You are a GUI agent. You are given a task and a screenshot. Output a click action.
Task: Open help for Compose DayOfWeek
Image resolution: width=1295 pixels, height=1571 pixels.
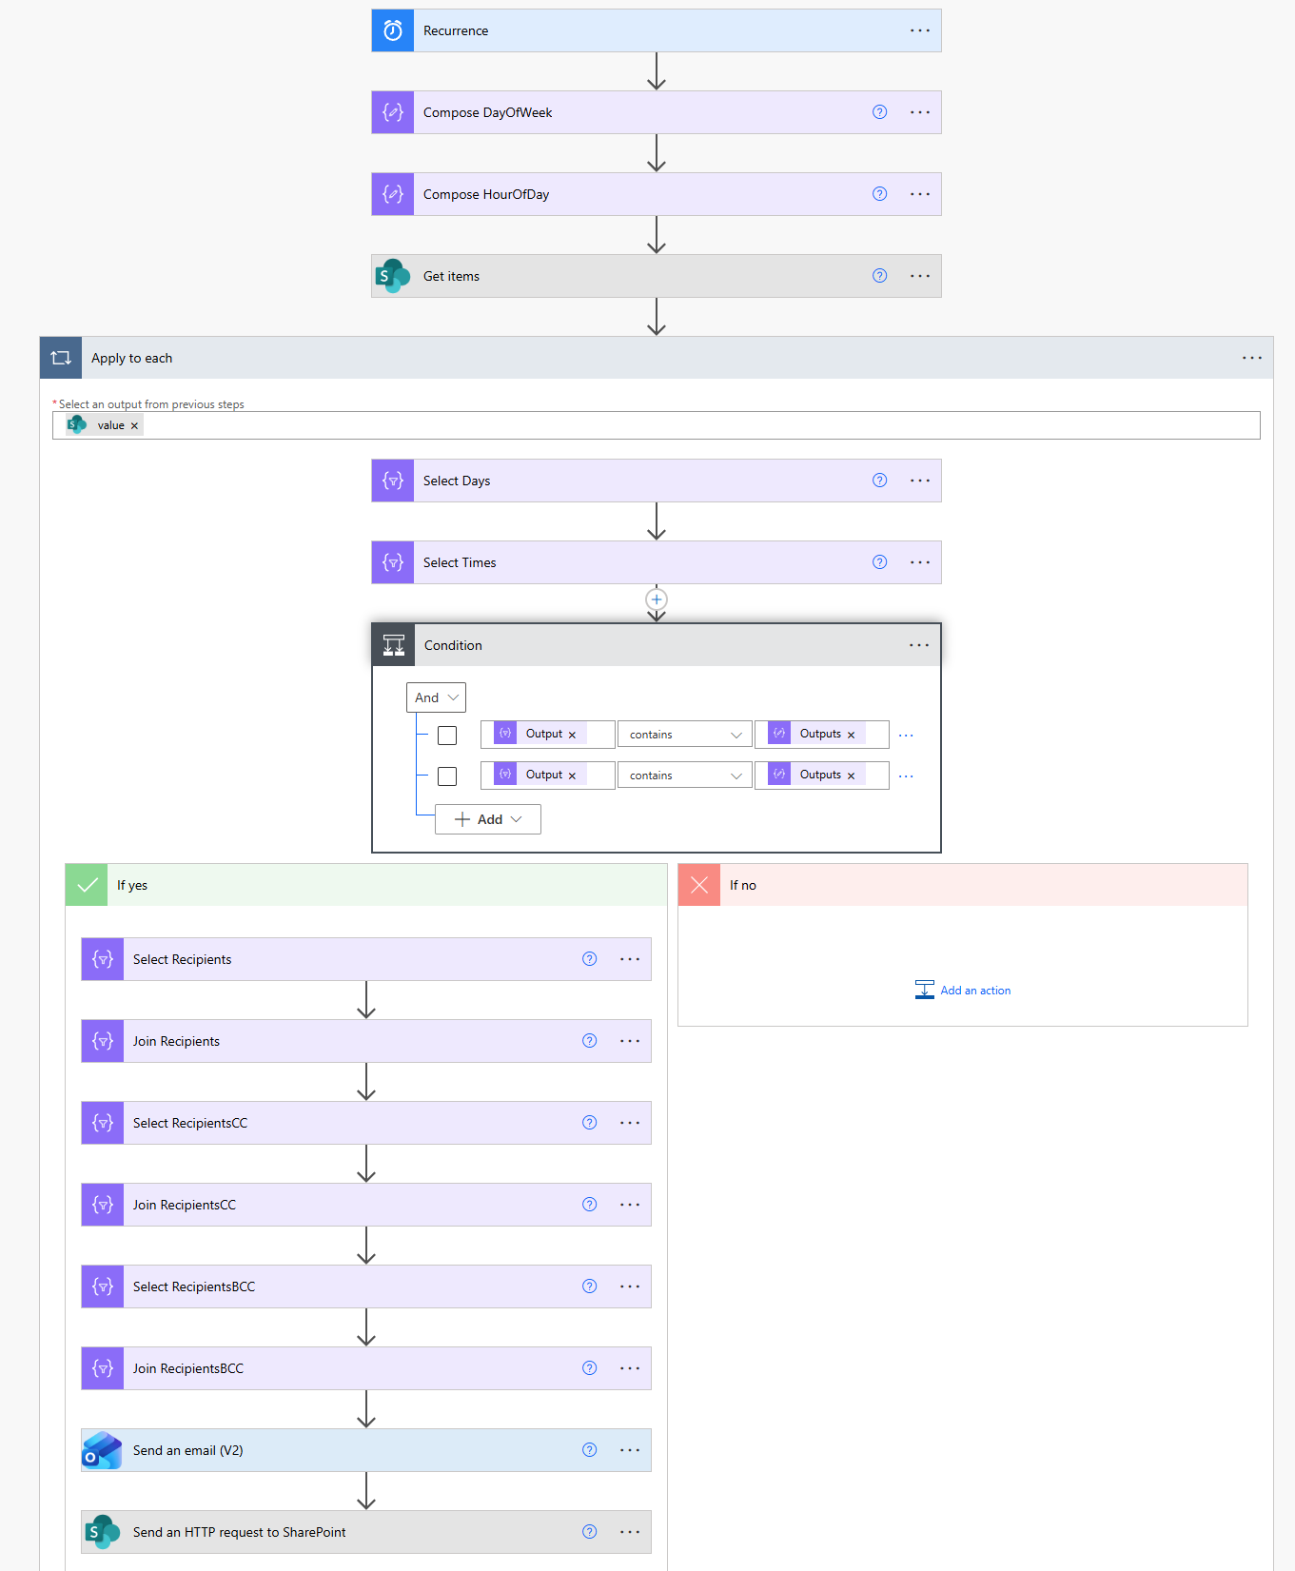(879, 112)
